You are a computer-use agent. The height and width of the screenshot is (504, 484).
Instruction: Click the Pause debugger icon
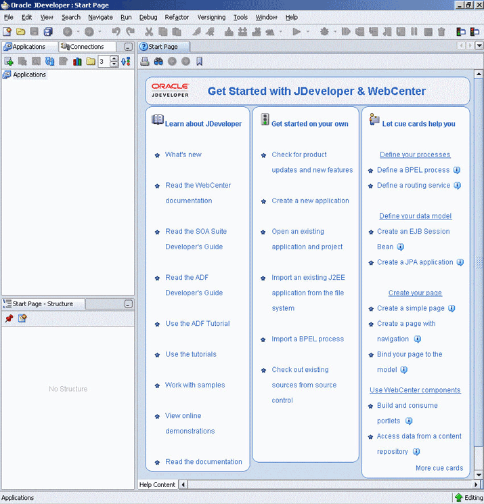[x=414, y=31]
